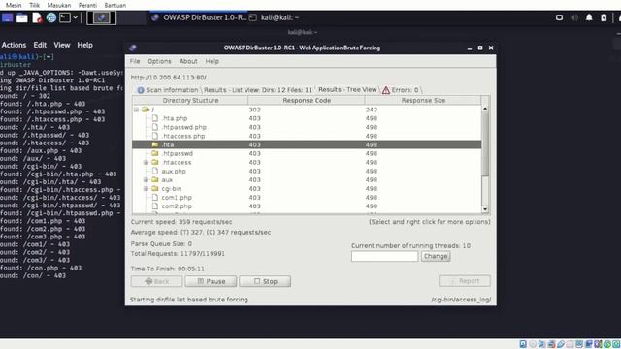Launch the web browser globe icon
This screenshot has height=349, width=621.
51,17
